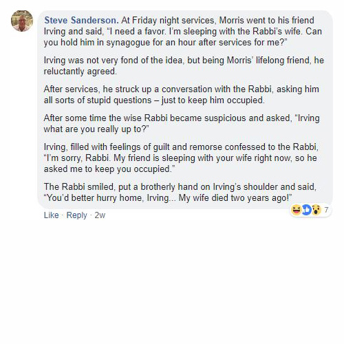Open Steve Sanderson's profile picture
This screenshot has height=344, width=344.
coord(22,21)
